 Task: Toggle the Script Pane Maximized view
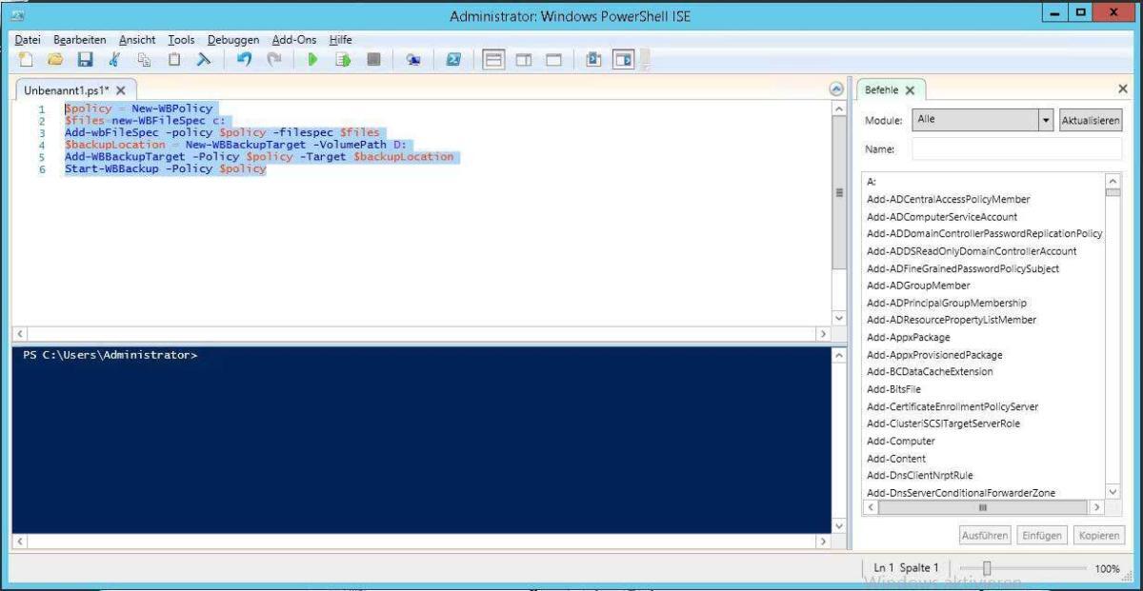(x=552, y=59)
